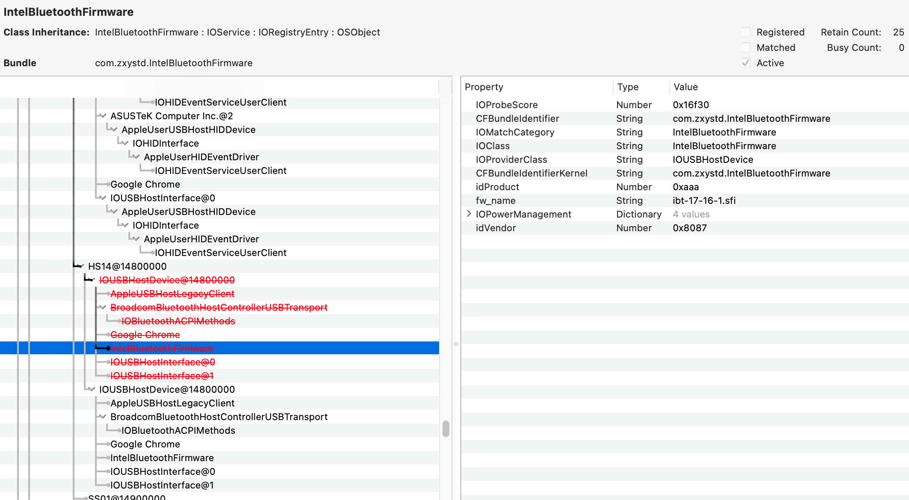Uncheck the Active checkbox
Viewport: 909px width, 500px height.
click(x=746, y=63)
